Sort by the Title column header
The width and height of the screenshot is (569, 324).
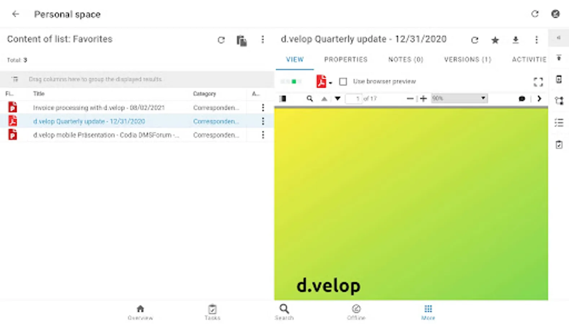pyautogui.click(x=39, y=94)
